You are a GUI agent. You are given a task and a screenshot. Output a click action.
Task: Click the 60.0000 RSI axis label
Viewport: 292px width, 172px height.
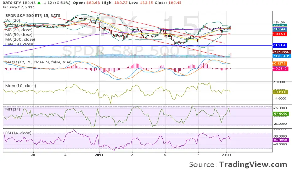tap(280, 136)
